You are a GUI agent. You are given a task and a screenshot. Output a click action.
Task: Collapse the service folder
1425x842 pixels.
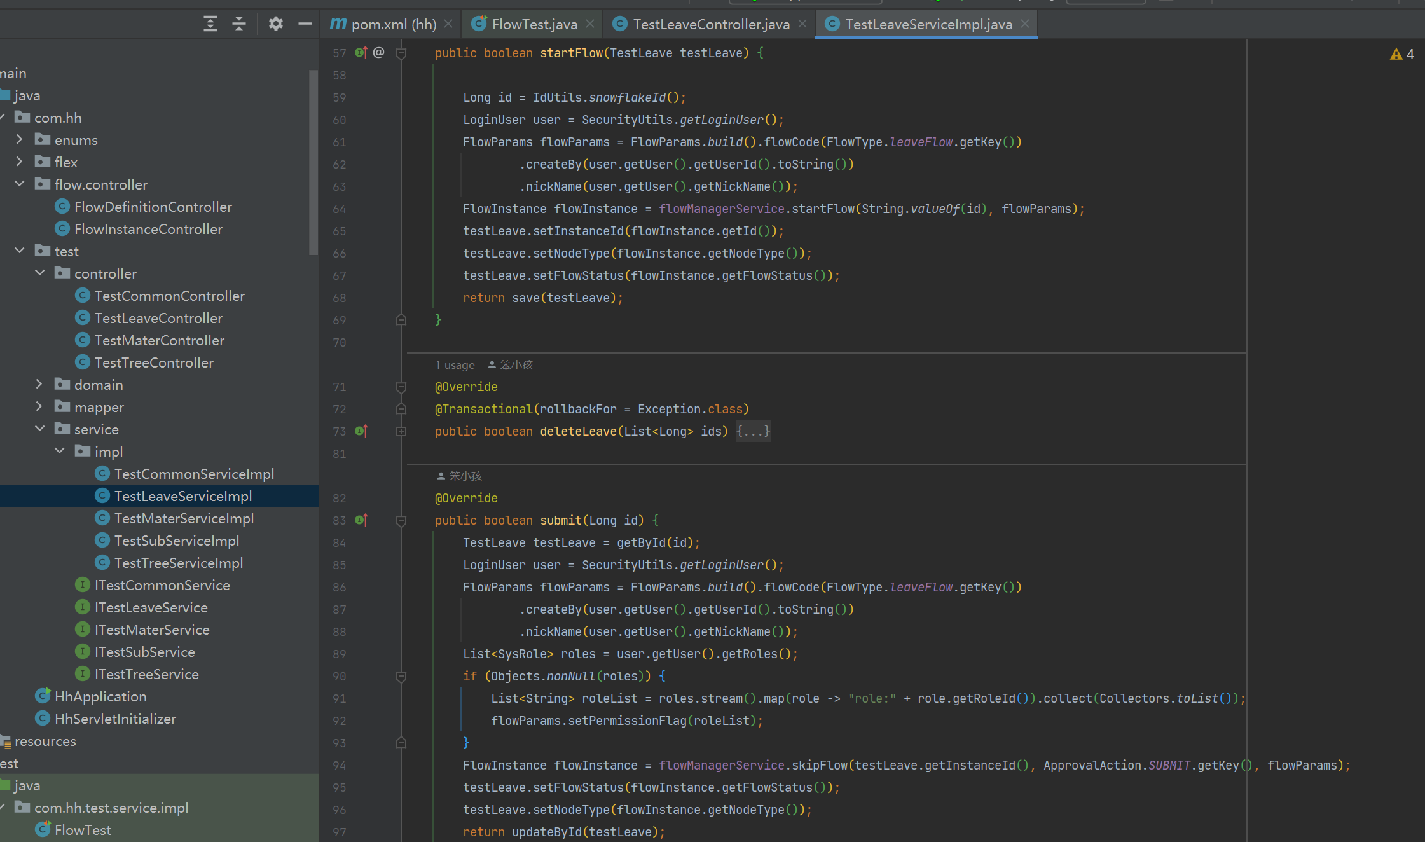[x=39, y=429]
